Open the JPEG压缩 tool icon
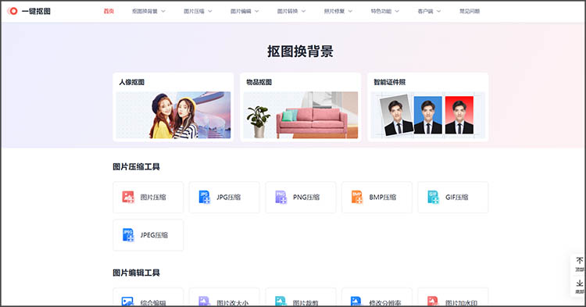Screen dimensions: 586x307 pos(128,235)
